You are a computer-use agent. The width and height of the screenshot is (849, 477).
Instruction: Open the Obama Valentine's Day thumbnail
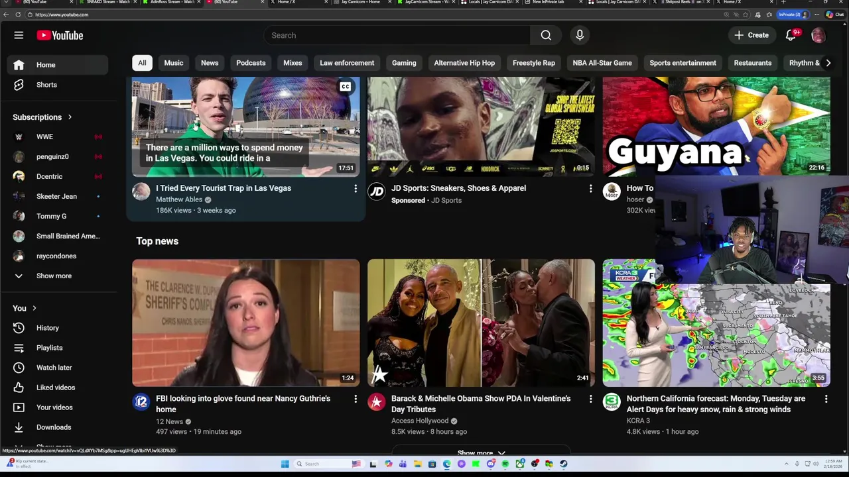point(482,323)
